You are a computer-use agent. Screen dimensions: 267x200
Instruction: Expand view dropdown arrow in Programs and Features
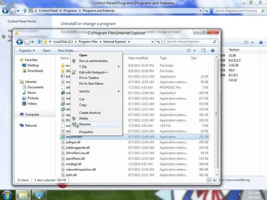(252, 42)
